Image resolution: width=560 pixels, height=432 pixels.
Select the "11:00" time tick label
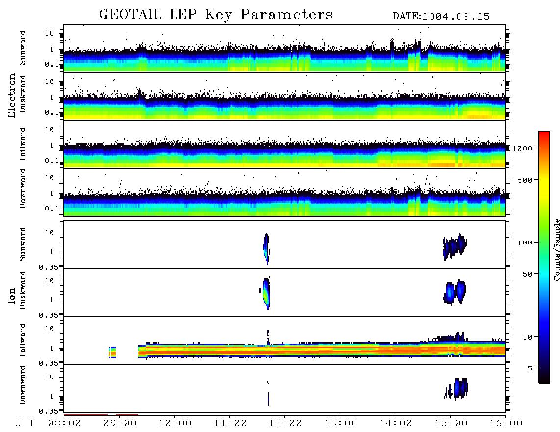[230, 423]
